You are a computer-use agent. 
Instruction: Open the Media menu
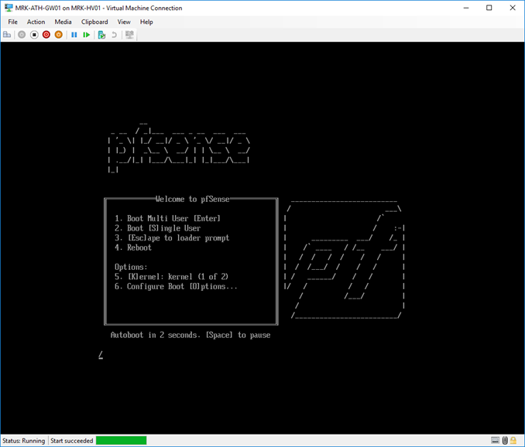pos(63,22)
